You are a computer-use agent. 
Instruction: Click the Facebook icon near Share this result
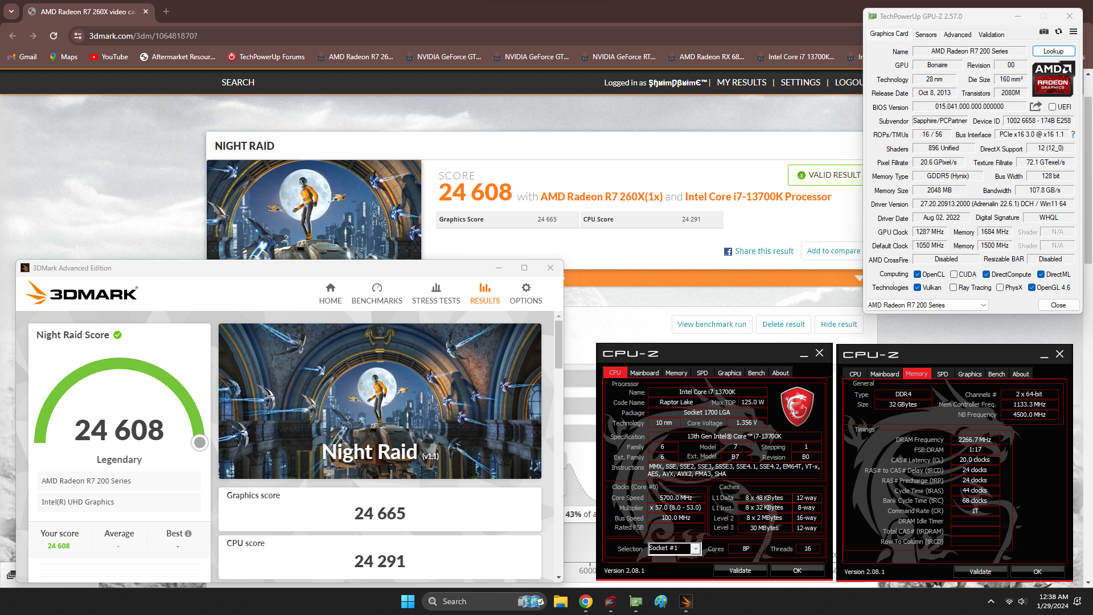pyautogui.click(x=728, y=252)
